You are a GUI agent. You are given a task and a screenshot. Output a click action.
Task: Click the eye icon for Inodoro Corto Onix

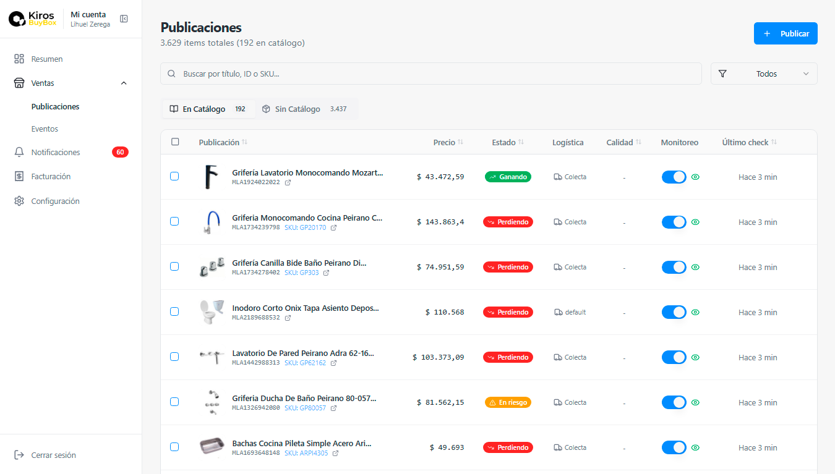[x=695, y=312]
